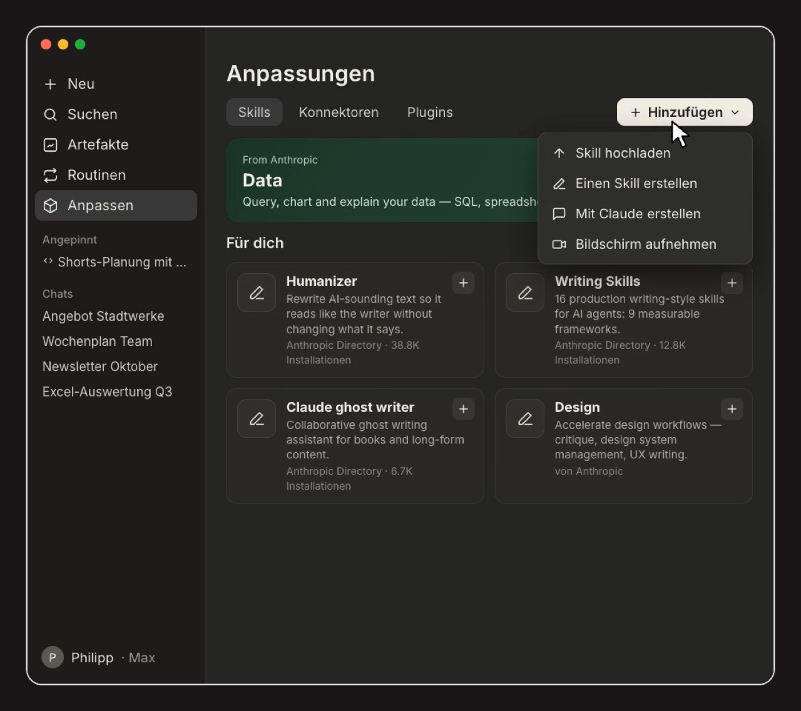
Task: Switch to the Plugins tab
Action: click(x=430, y=113)
